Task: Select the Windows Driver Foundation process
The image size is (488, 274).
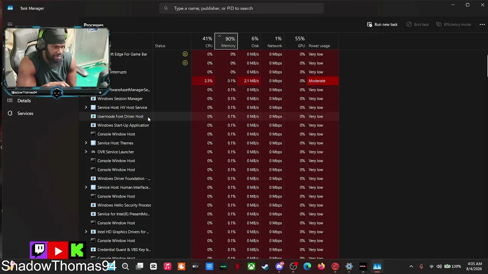Action: pyautogui.click(x=209, y=178)
